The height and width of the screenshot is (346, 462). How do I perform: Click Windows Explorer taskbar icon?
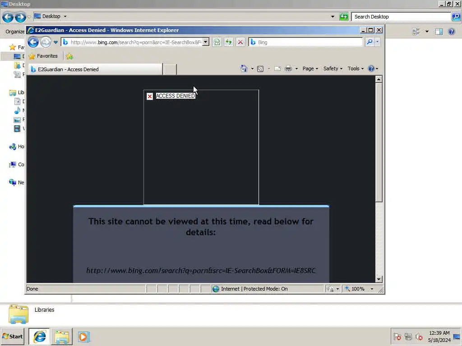coord(61,337)
